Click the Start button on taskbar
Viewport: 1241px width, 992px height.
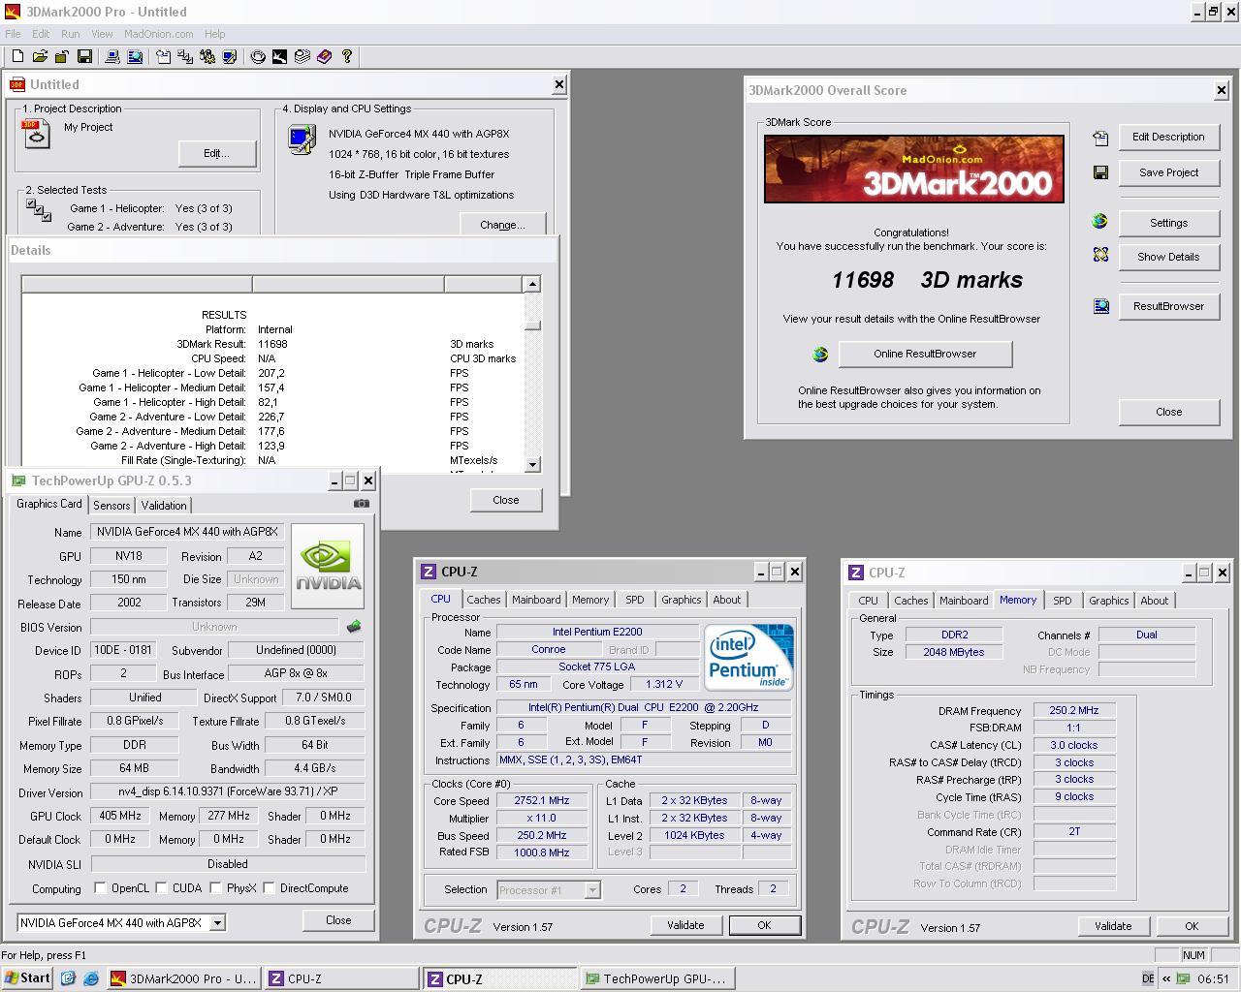pyautogui.click(x=28, y=978)
